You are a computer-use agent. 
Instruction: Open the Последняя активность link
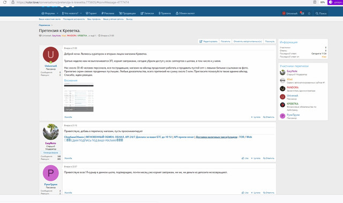click(x=74, y=19)
